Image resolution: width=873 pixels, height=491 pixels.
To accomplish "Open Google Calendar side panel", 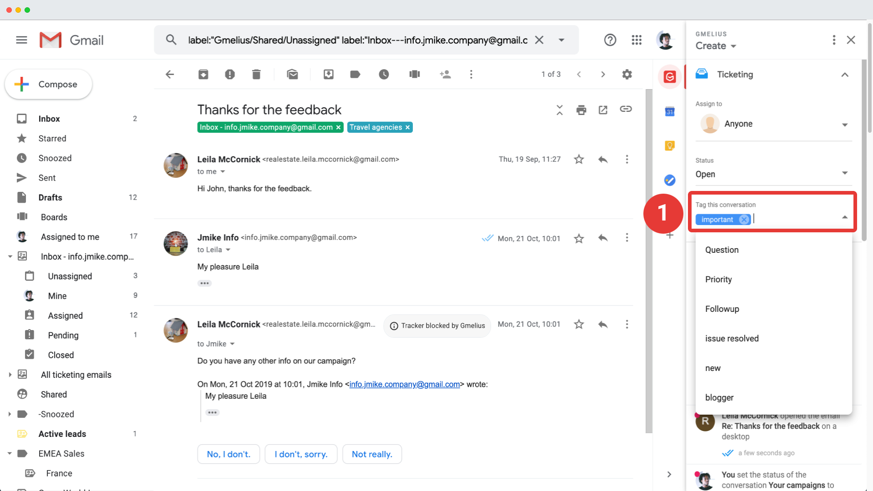I will (670, 111).
